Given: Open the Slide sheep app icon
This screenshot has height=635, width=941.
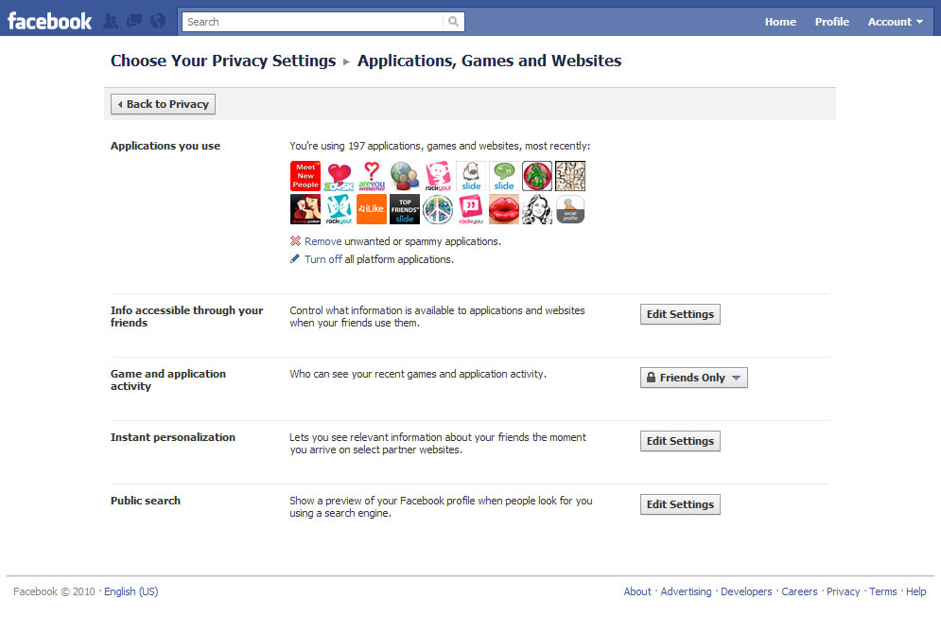Looking at the screenshot, I should tap(471, 176).
